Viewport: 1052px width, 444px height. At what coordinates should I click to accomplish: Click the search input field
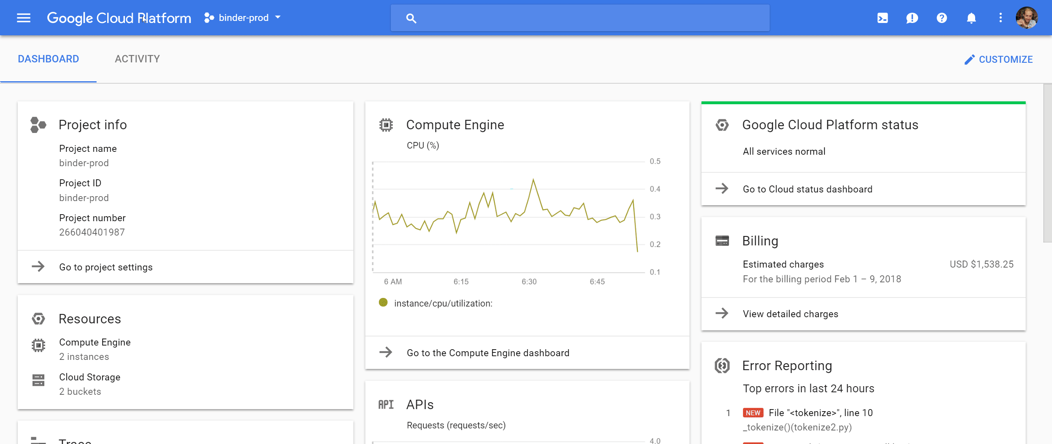coord(580,18)
